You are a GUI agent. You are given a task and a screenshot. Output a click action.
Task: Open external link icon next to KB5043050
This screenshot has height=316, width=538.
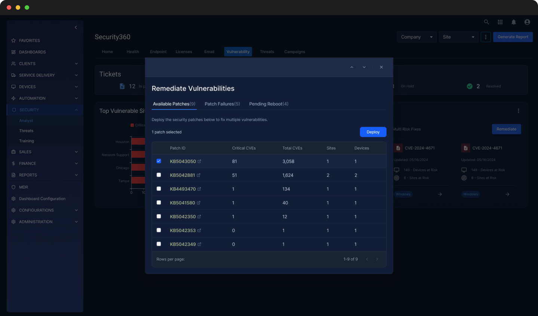point(199,161)
